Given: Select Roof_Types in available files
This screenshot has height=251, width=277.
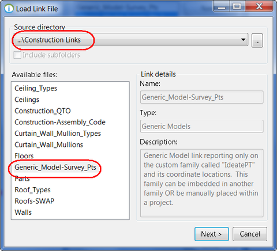Looking at the screenshot, I should pos(32,190).
